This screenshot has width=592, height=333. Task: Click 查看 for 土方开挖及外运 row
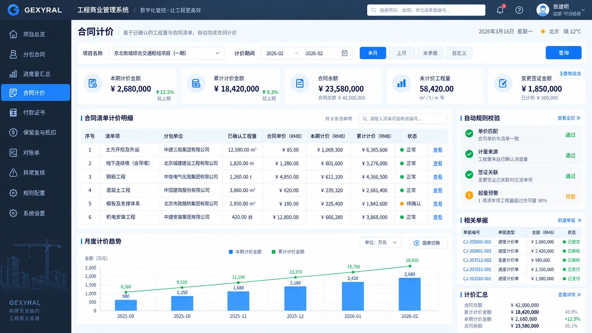tap(438, 150)
